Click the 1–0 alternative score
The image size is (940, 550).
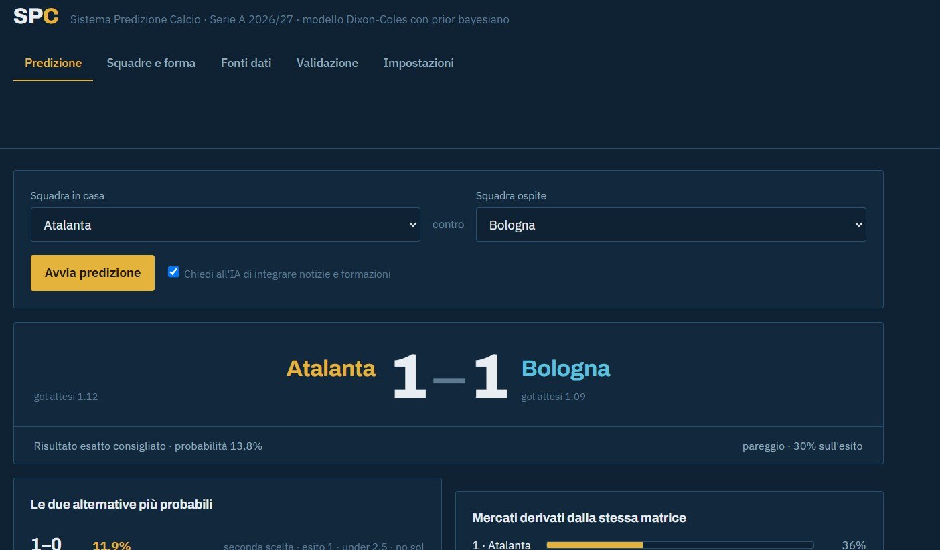[x=46, y=544]
